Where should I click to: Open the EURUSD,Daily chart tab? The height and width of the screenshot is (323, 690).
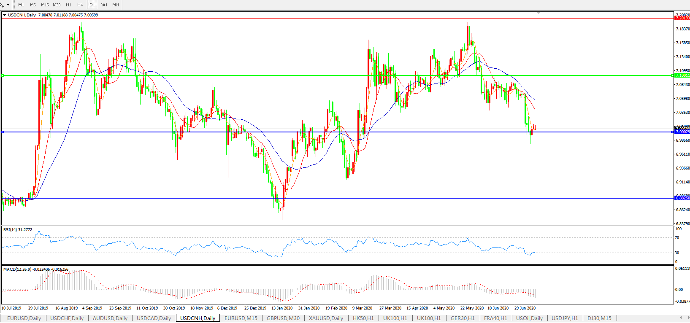pyautogui.click(x=24, y=318)
